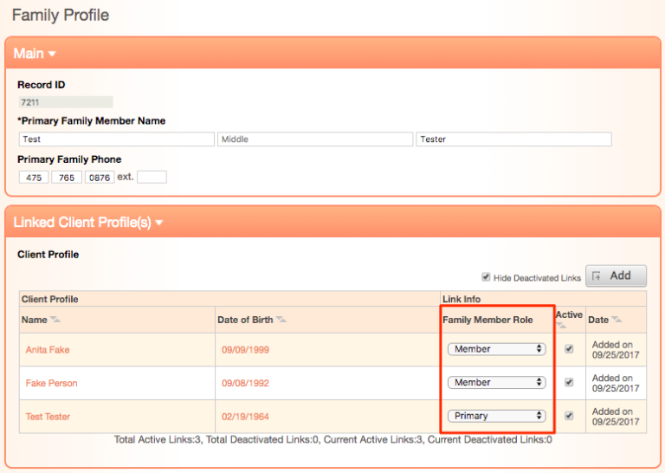Edit phone line number field 0876
The height and width of the screenshot is (473, 665).
(100, 178)
